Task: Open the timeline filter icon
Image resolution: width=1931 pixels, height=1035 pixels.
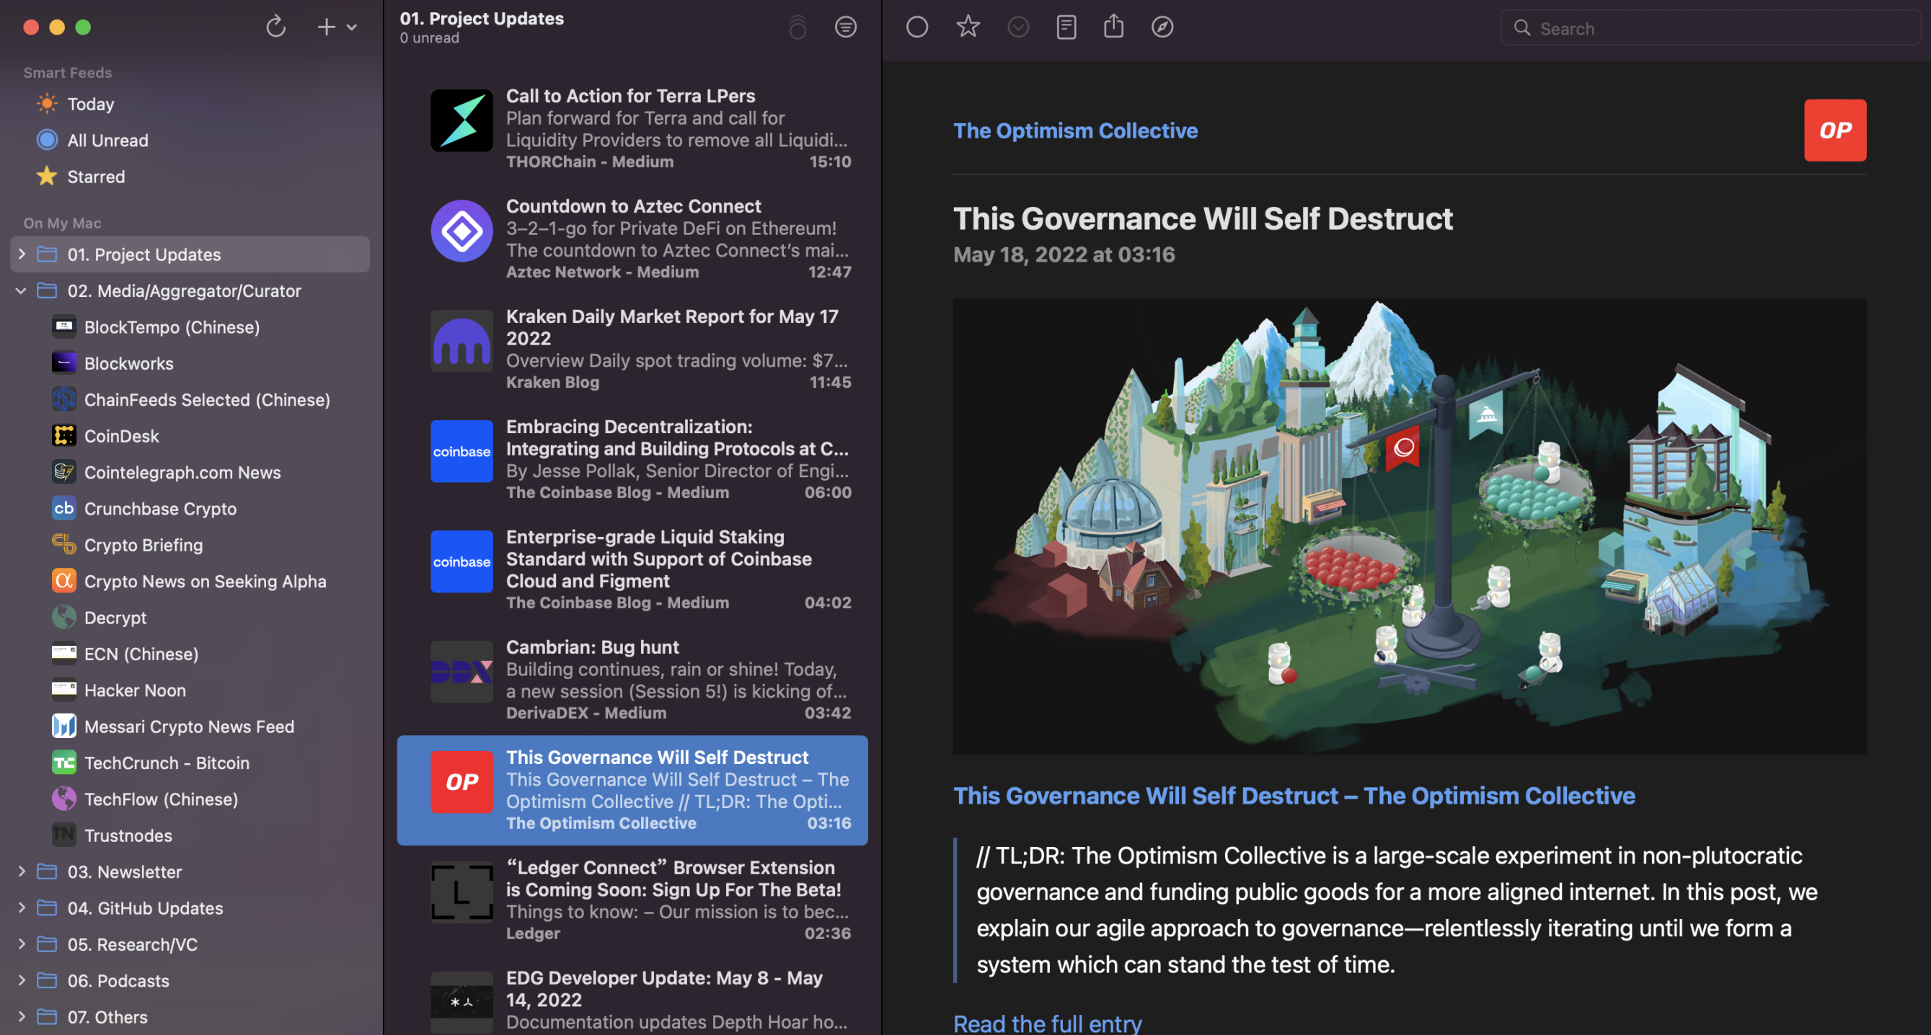Action: point(846,27)
